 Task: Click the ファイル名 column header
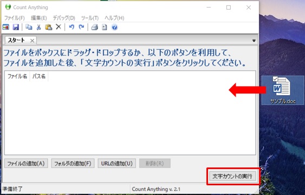(x=17, y=76)
